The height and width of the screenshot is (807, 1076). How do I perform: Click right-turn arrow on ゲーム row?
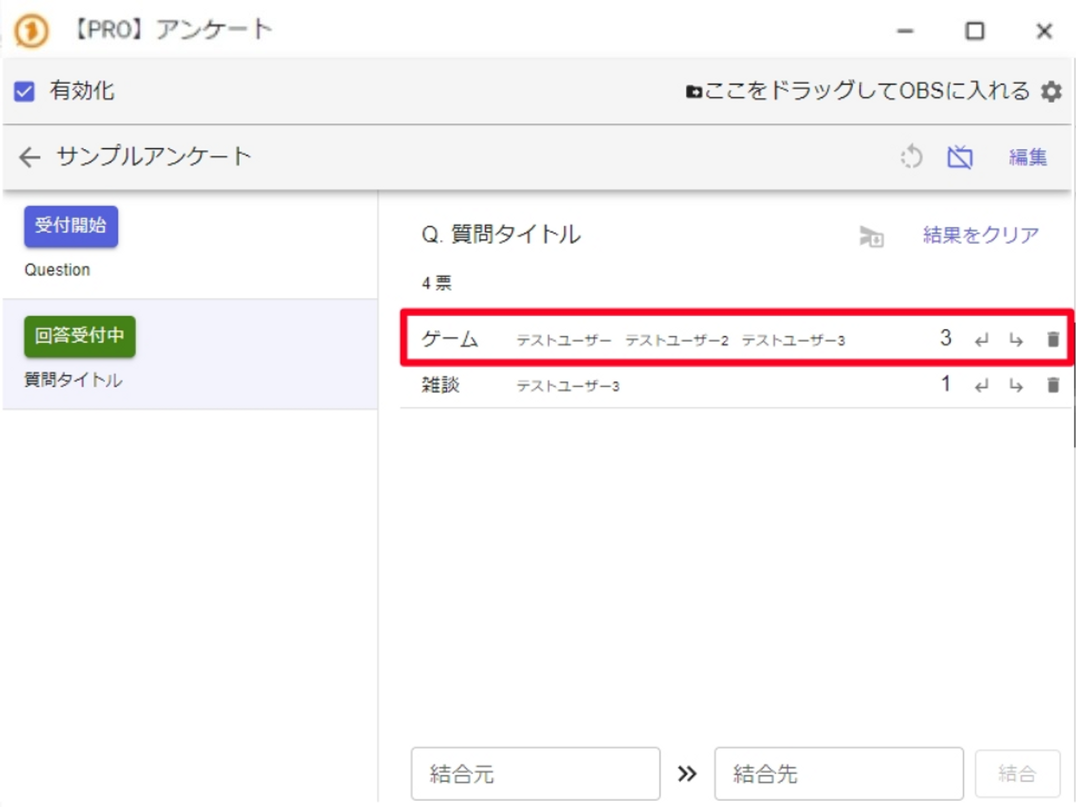[1016, 339]
